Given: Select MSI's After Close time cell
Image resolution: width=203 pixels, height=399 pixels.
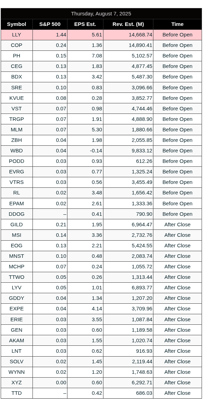Looking at the screenshot, I should [177, 235].
